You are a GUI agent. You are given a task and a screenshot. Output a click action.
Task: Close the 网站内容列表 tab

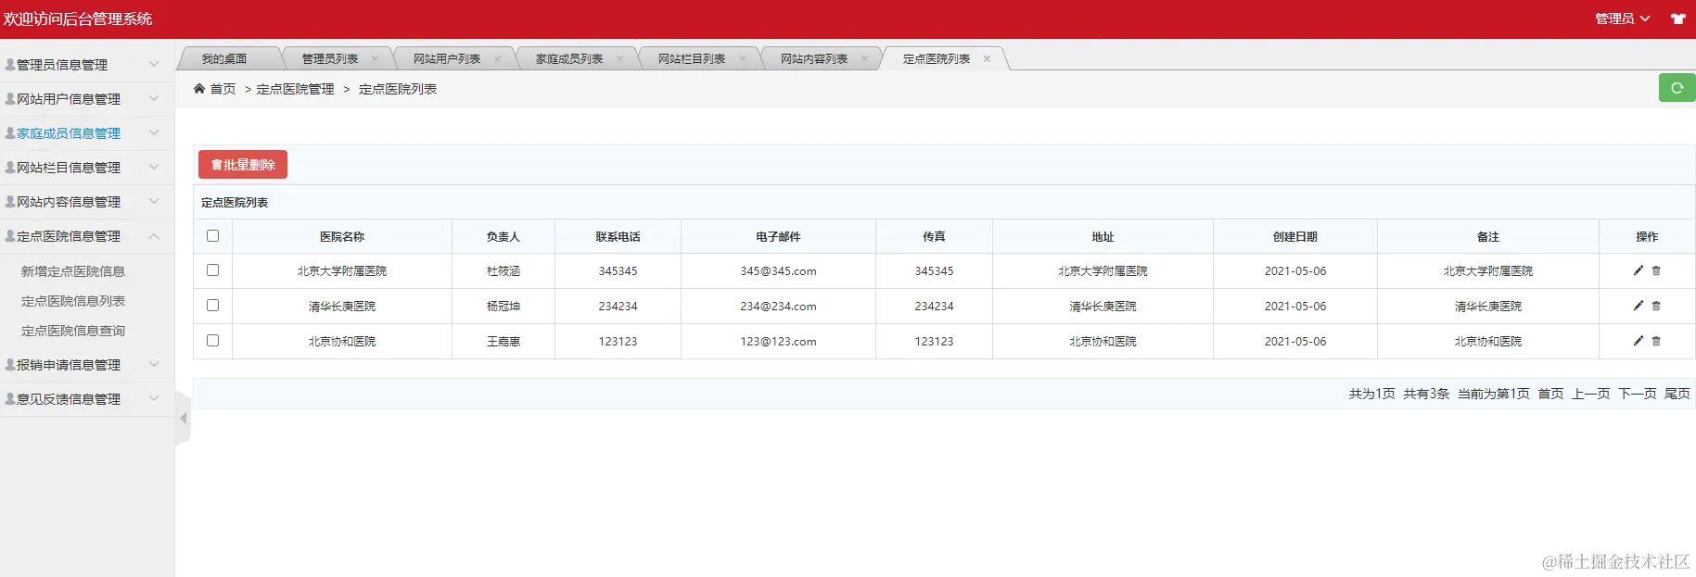pos(864,58)
